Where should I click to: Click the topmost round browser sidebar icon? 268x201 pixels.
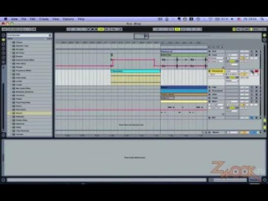(x=3, y=35)
